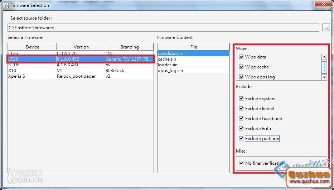Toggle the Wipe cache checkbox
Viewport: 334px width, 190px height.
tap(241, 67)
